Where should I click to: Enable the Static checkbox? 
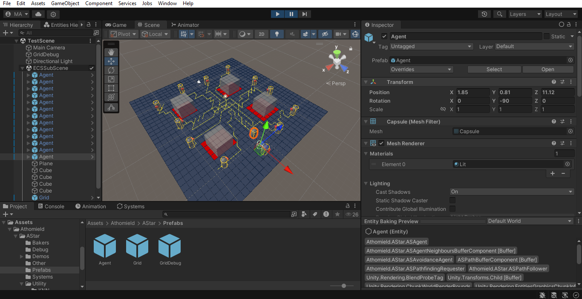tap(547, 37)
